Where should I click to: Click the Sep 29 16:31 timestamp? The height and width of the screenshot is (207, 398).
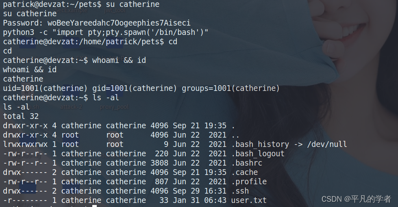point(200,191)
